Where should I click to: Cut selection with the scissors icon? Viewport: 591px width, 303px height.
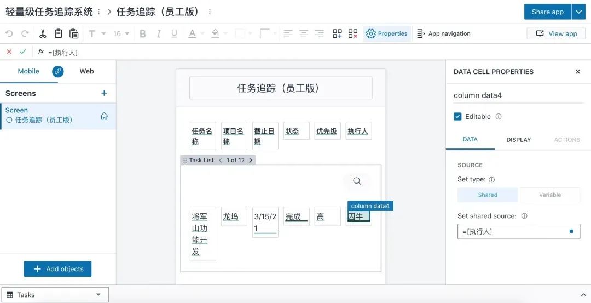coord(43,33)
